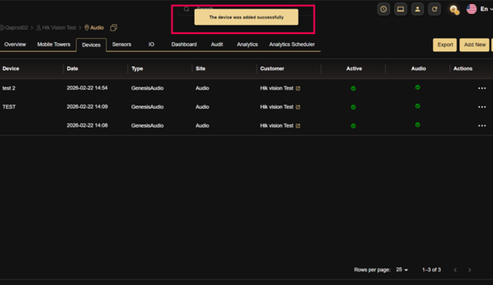493x285 pixels.
Task: Click Hik vision Test in TEST row
Action: (276, 107)
